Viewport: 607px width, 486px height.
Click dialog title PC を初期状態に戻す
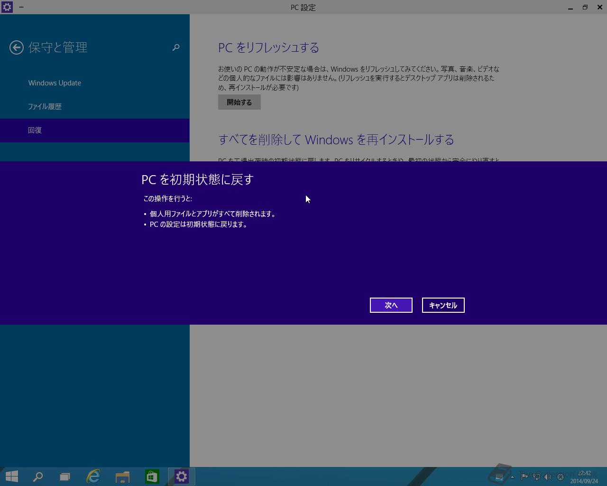tap(198, 179)
